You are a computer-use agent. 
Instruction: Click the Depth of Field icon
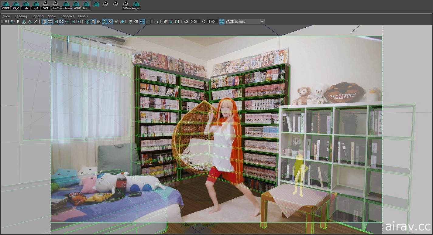click(148, 22)
